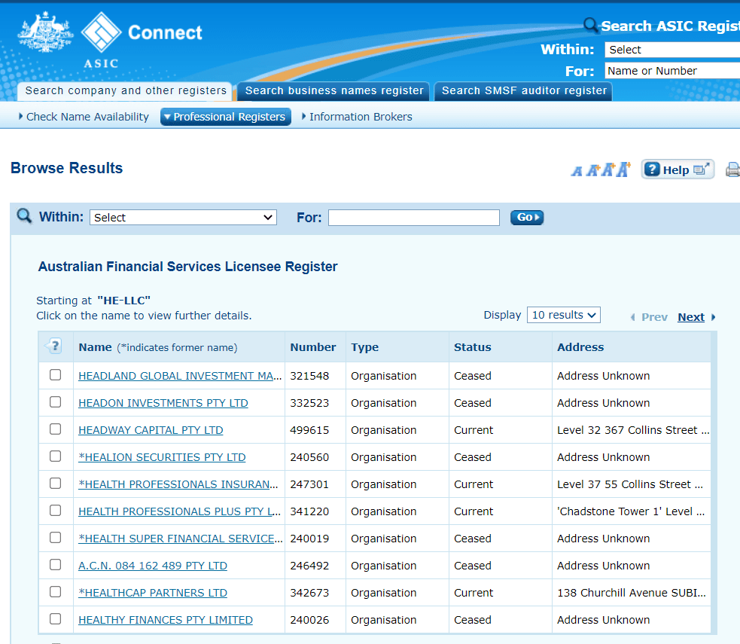This screenshot has width=740, height=644.
Task: Tick checkbox for Health Professionals Plus row
Action: click(55, 511)
